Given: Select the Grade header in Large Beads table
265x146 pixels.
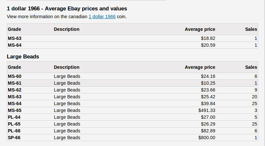Looking at the screenshot, I should [x=14, y=67].
